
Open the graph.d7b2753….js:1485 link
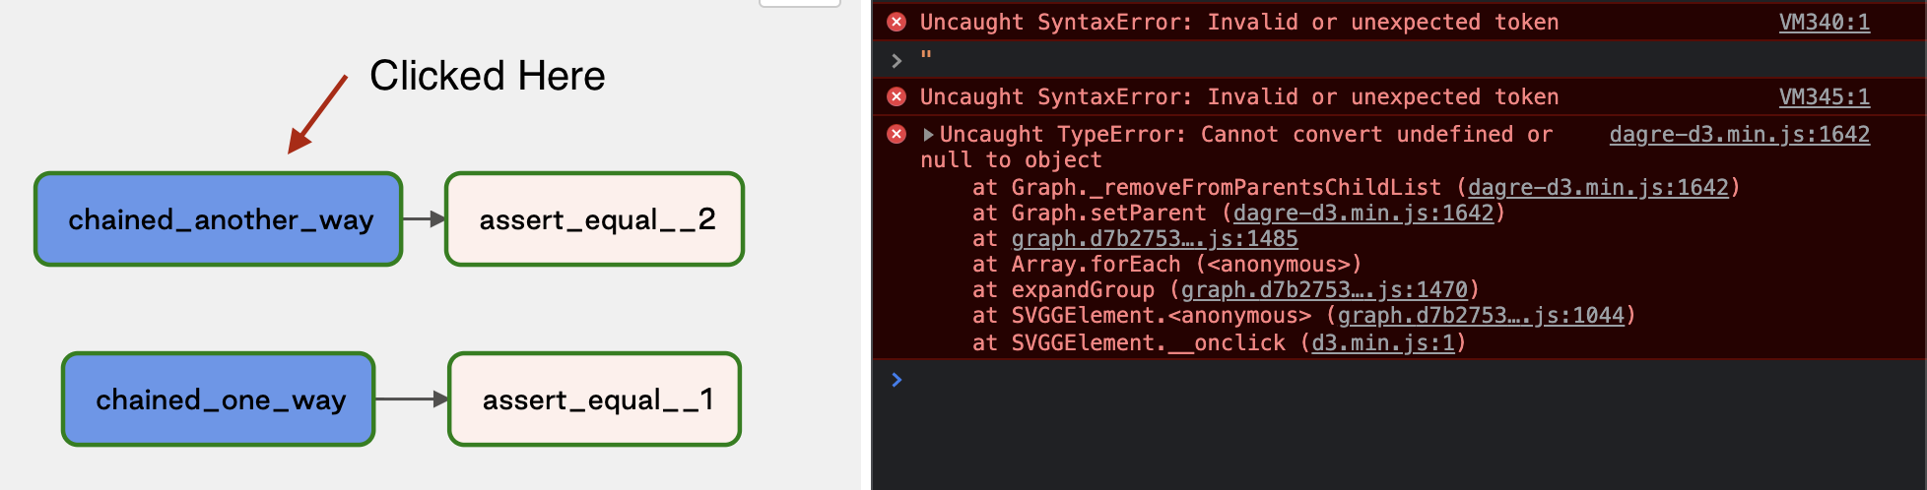[1155, 238]
